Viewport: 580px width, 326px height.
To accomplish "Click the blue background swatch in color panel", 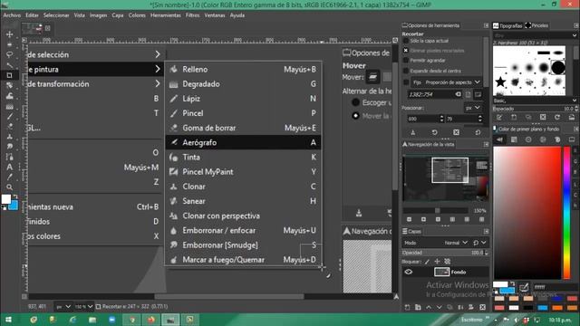I will 507,291.
